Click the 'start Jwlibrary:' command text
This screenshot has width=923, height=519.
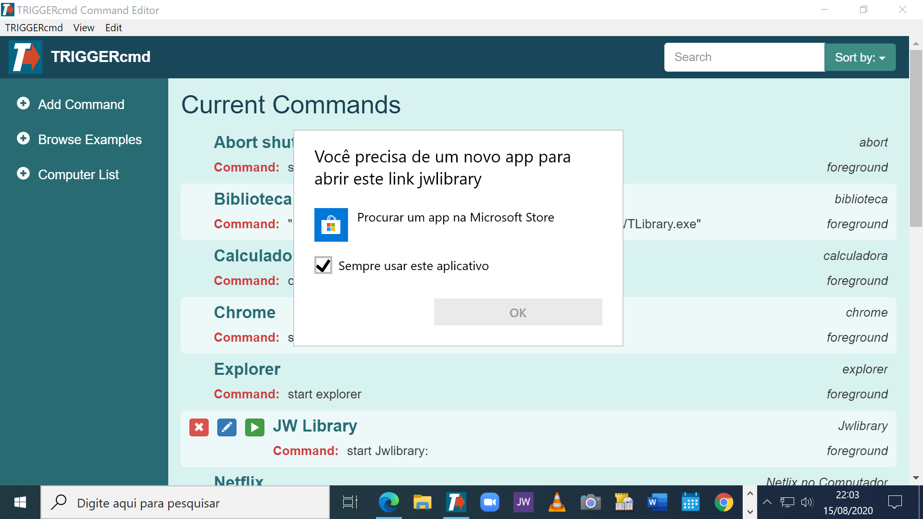pyautogui.click(x=387, y=451)
